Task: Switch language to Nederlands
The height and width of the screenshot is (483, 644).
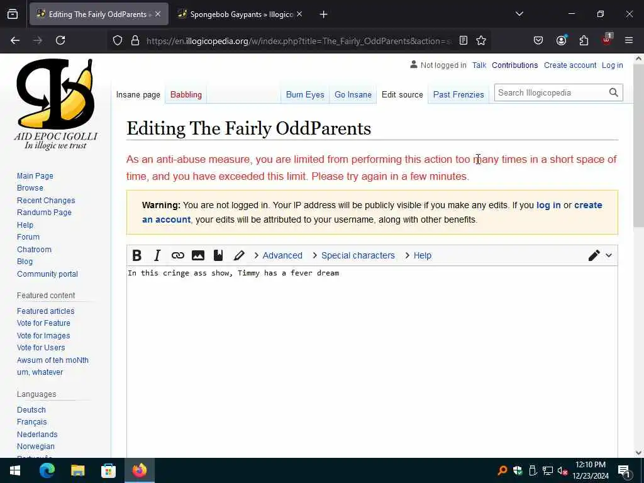Action: pos(37,434)
